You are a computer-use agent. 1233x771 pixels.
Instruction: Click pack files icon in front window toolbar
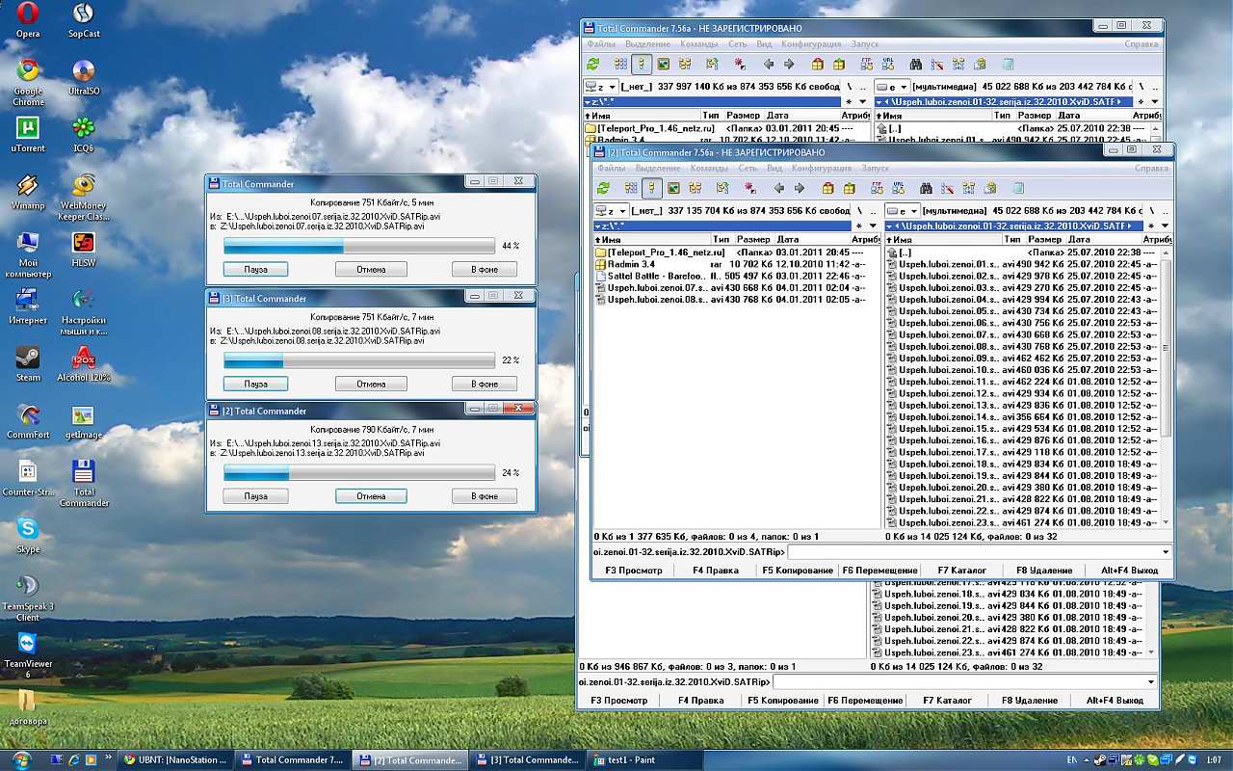point(827,189)
